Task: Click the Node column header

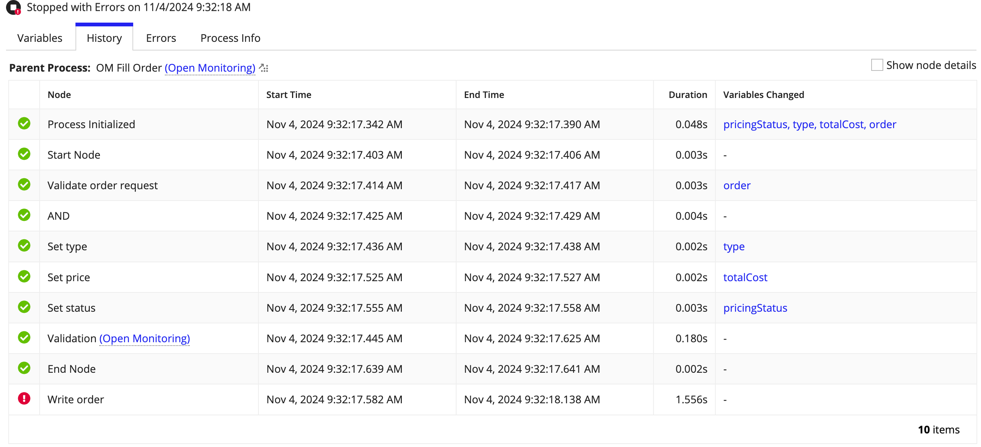Action: [x=59, y=95]
